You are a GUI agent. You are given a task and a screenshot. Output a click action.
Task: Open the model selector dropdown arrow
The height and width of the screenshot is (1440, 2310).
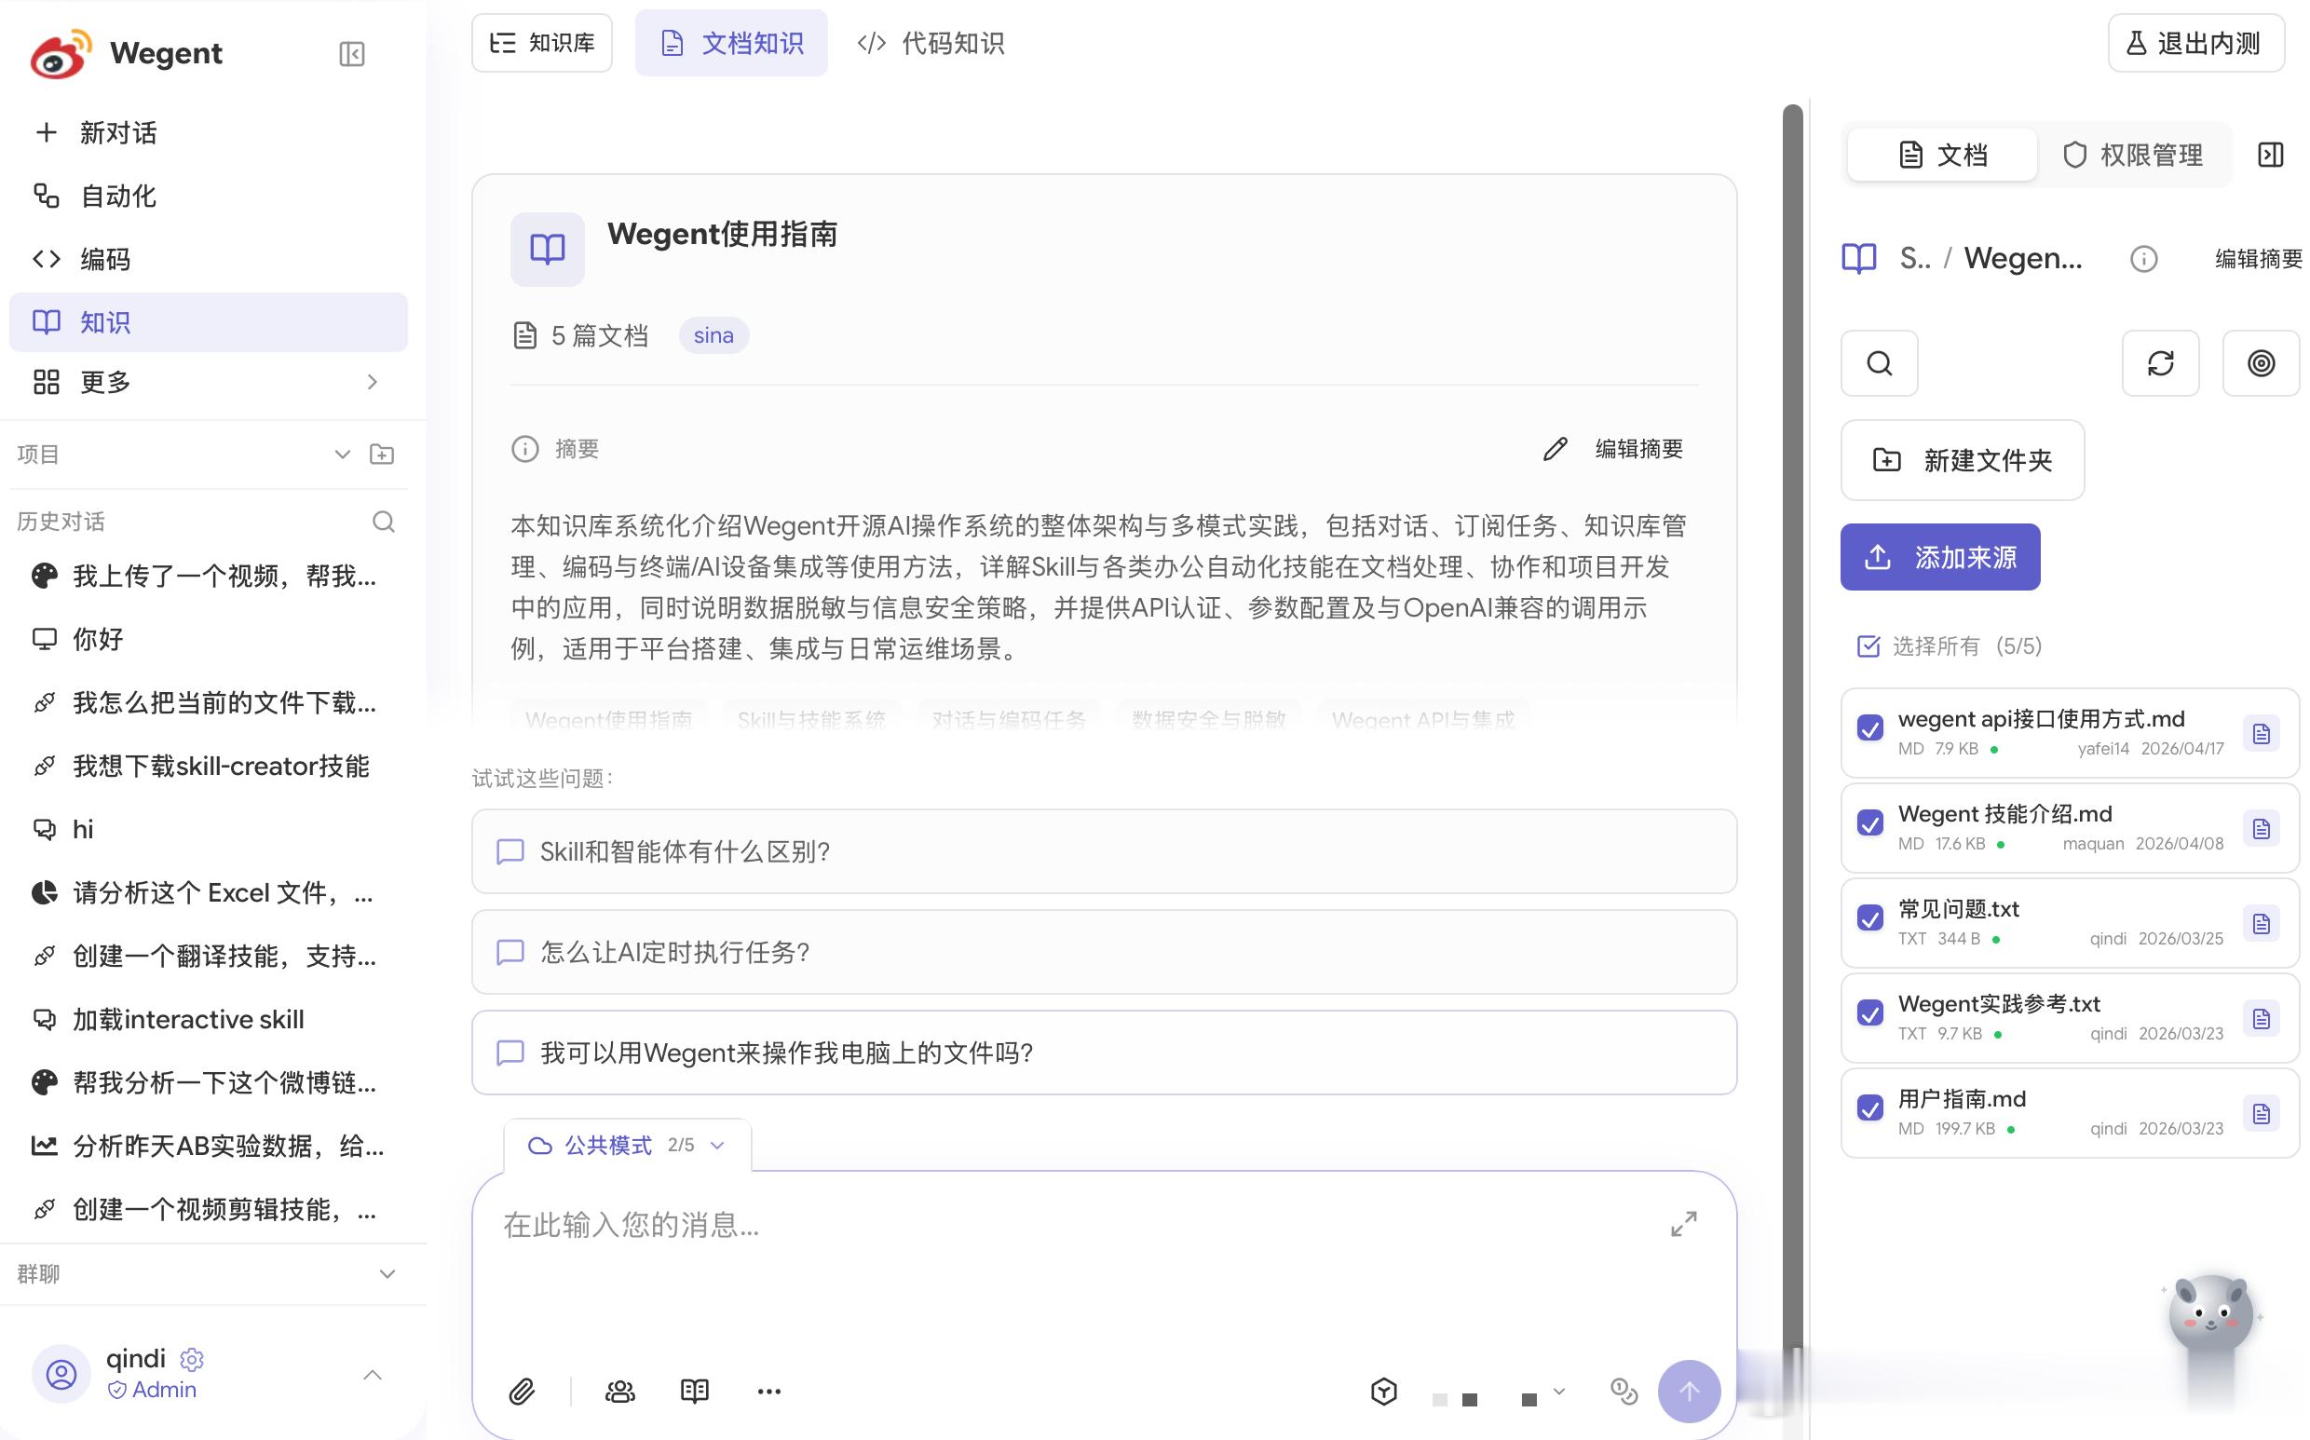1558,1392
